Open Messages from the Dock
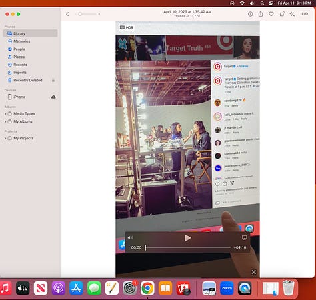 (94, 288)
